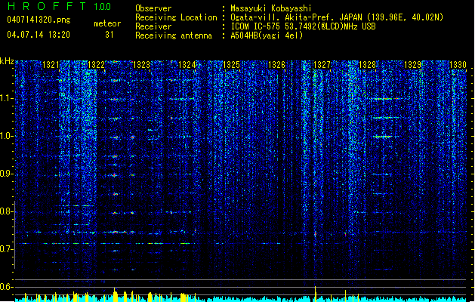Image resolution: width=475 pixels, height=302 pixels.
Task: Click the 0.9 frequency axis label
Action: 7,174
